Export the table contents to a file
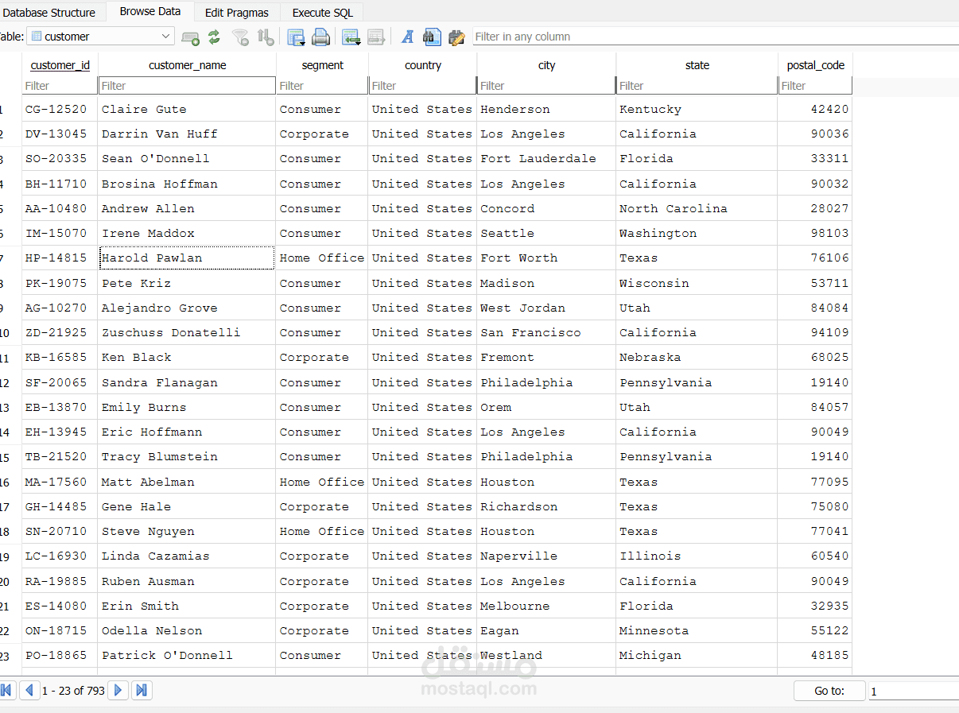The width and height of the screenshot is (959, 713). [296, 37]
